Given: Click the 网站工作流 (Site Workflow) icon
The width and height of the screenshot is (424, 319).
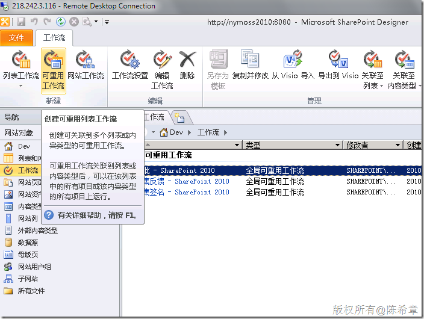Looking at the screenshot, I should click(x=85, y=59).
